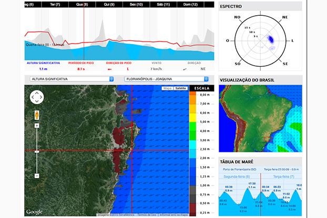The width and height of the screenshot is (327, 218).
Task: Click the 1.1 m significant height value
Action: pos(43,69)
